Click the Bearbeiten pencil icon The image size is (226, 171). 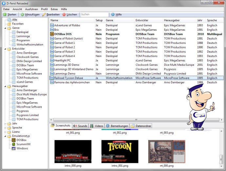coord(44,15)
